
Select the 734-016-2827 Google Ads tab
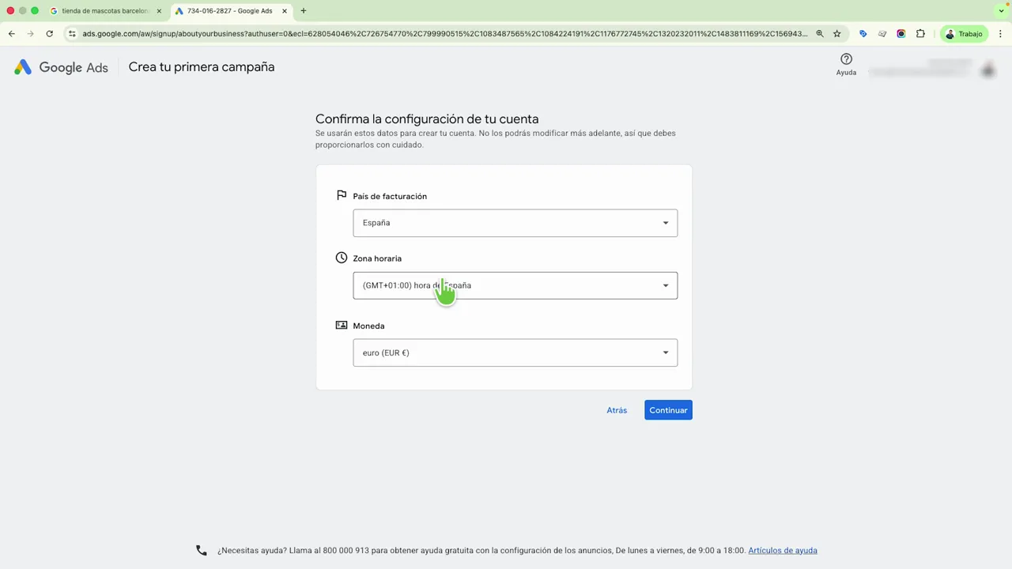[x=229, y=11]
